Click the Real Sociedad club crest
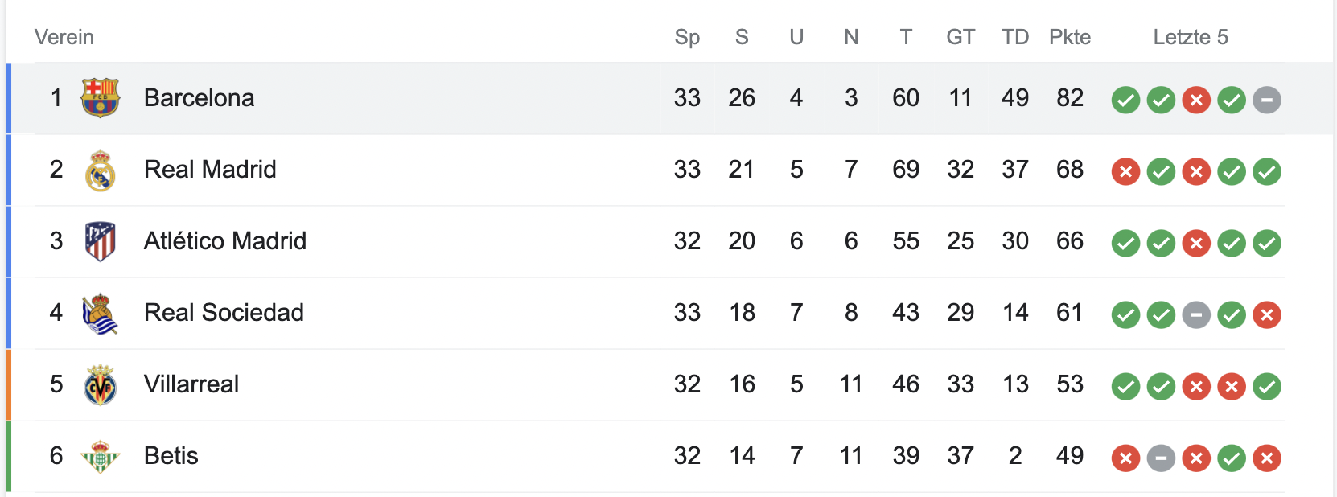 101,313
